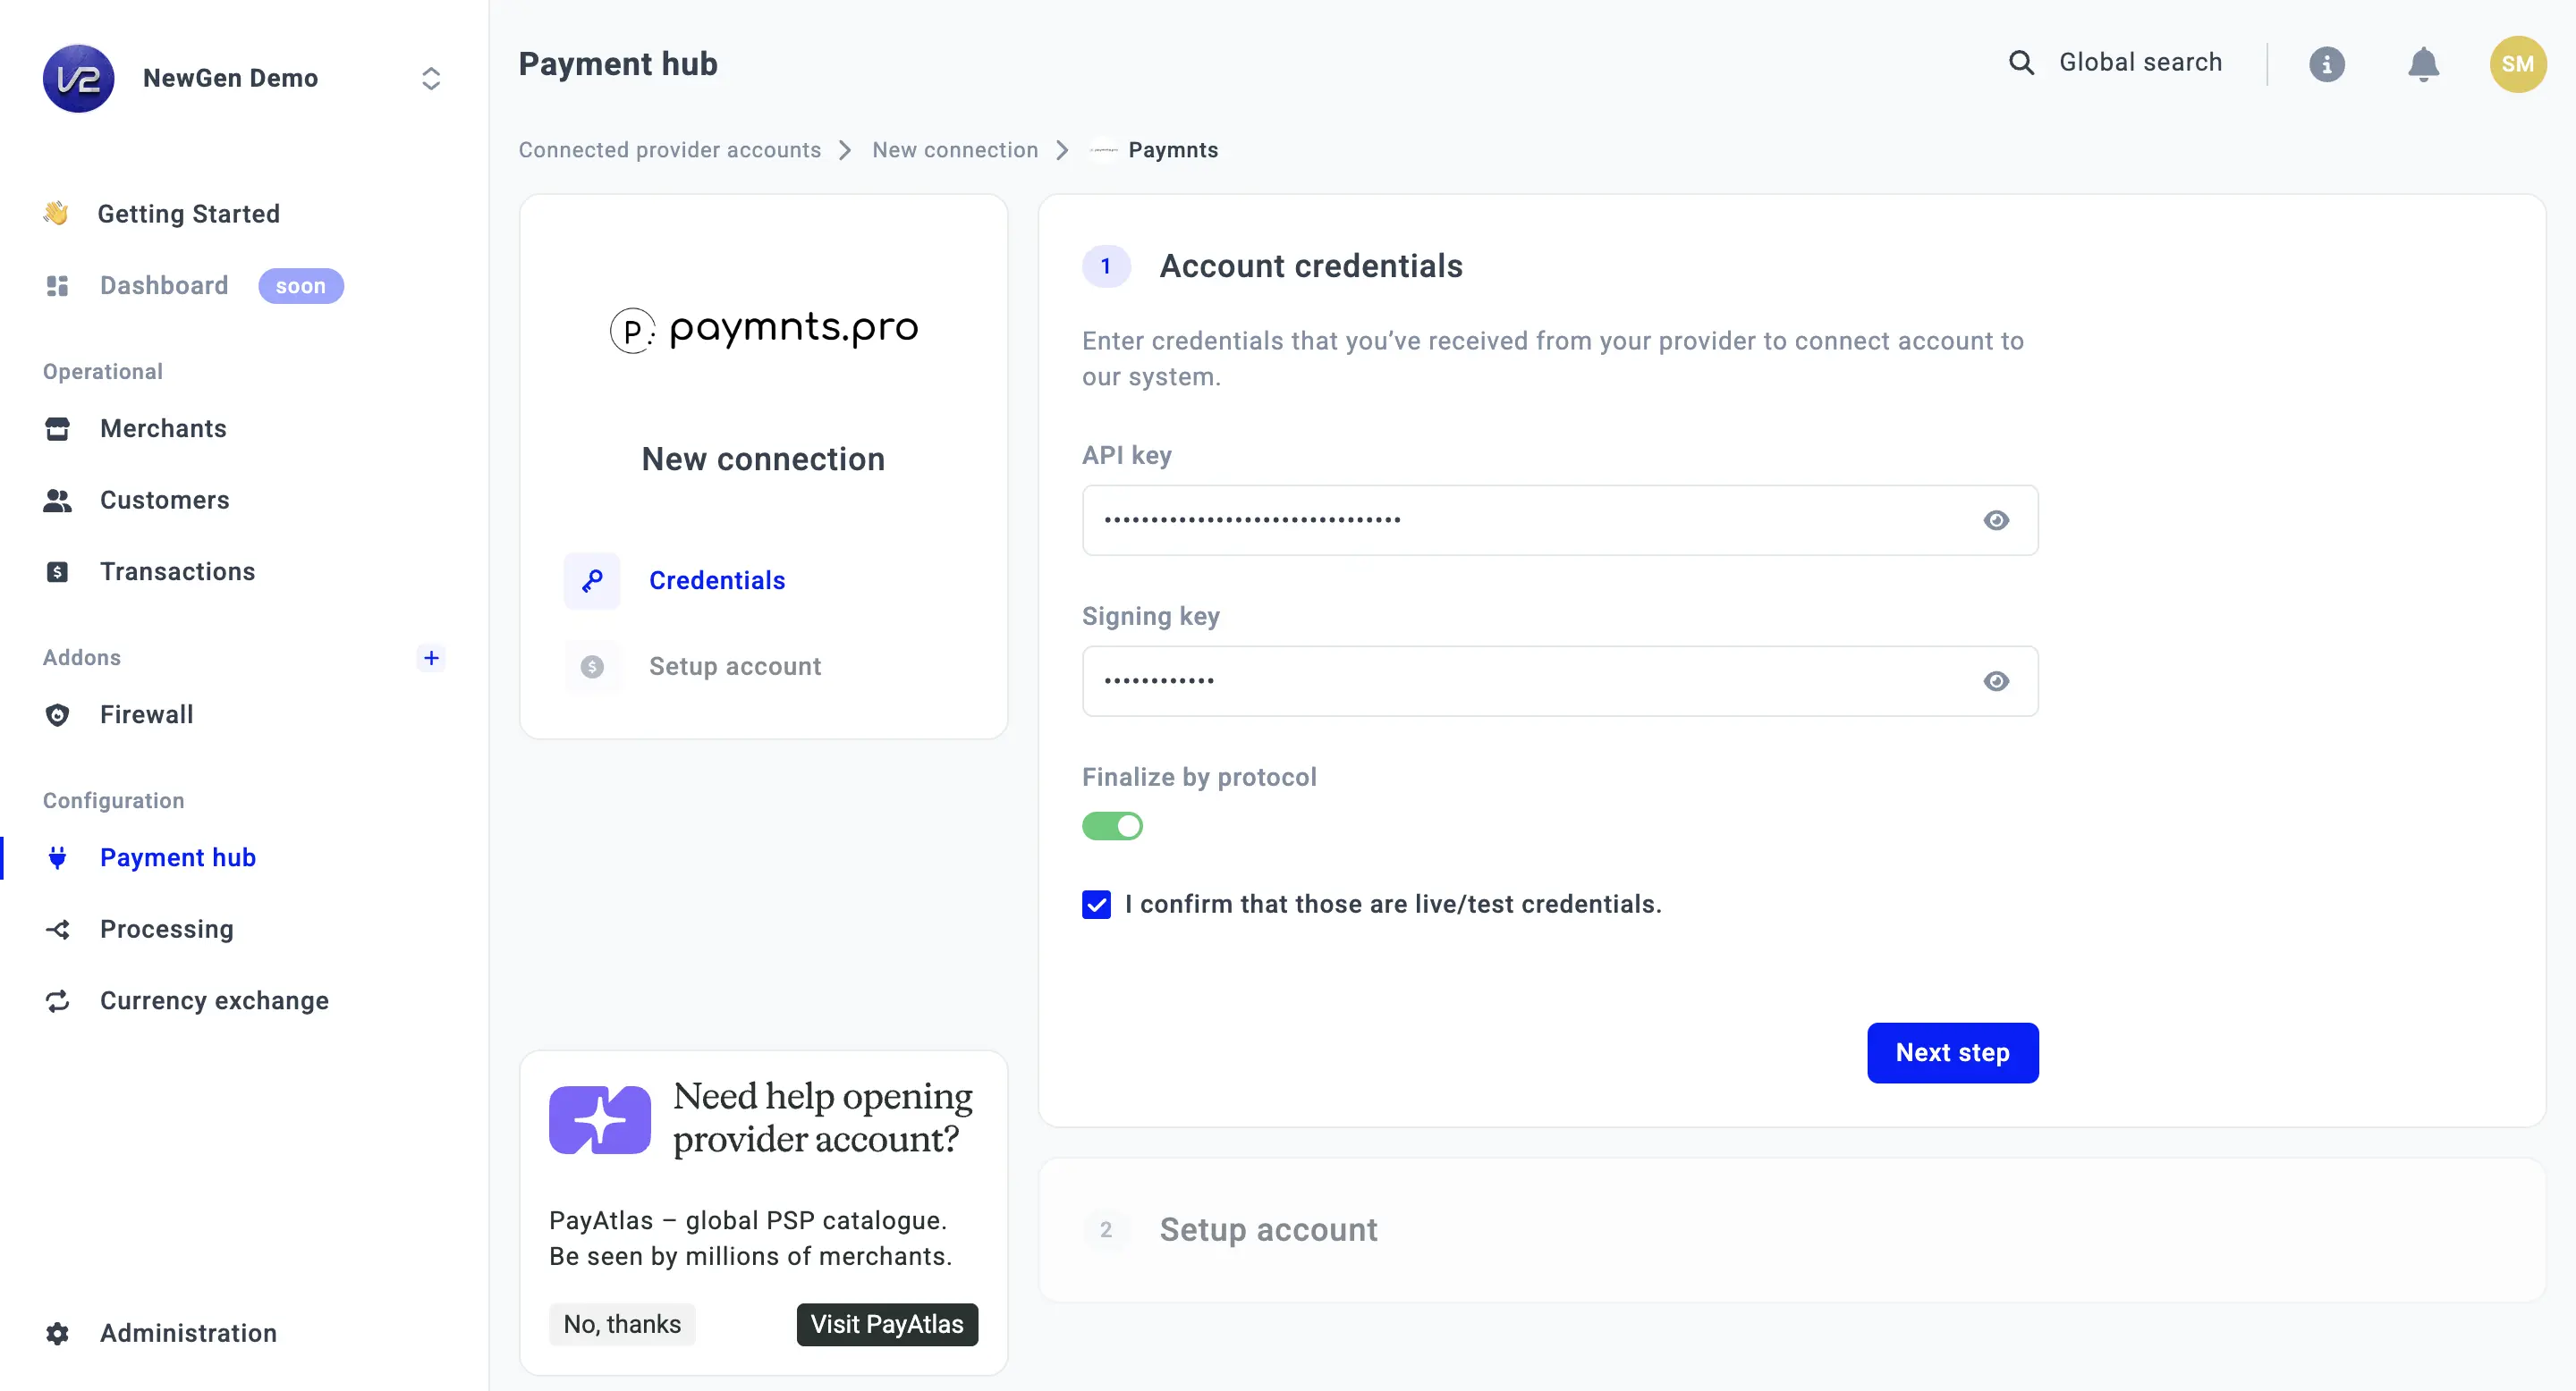Reveal the API key value
The image size is (2576, 1391).
[1996, 520]
